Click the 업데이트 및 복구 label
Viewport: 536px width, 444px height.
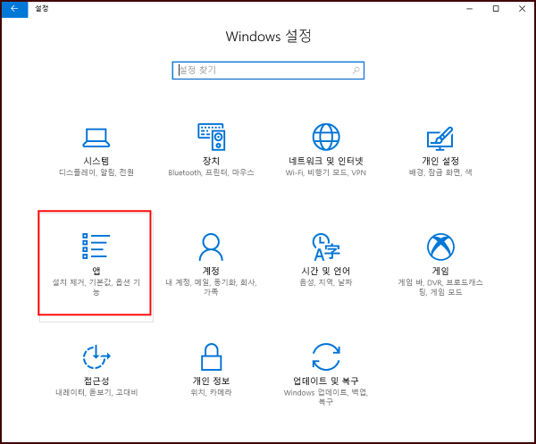click(x=326, y=381)
